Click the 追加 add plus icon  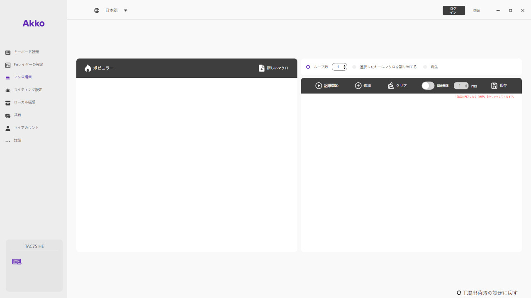click(x=358, y=86)
